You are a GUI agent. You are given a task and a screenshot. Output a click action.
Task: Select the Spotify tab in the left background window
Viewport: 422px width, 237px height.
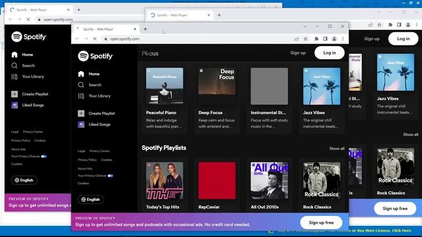[39, 10]
